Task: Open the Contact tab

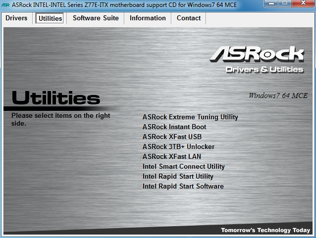Action: point(189,18)
